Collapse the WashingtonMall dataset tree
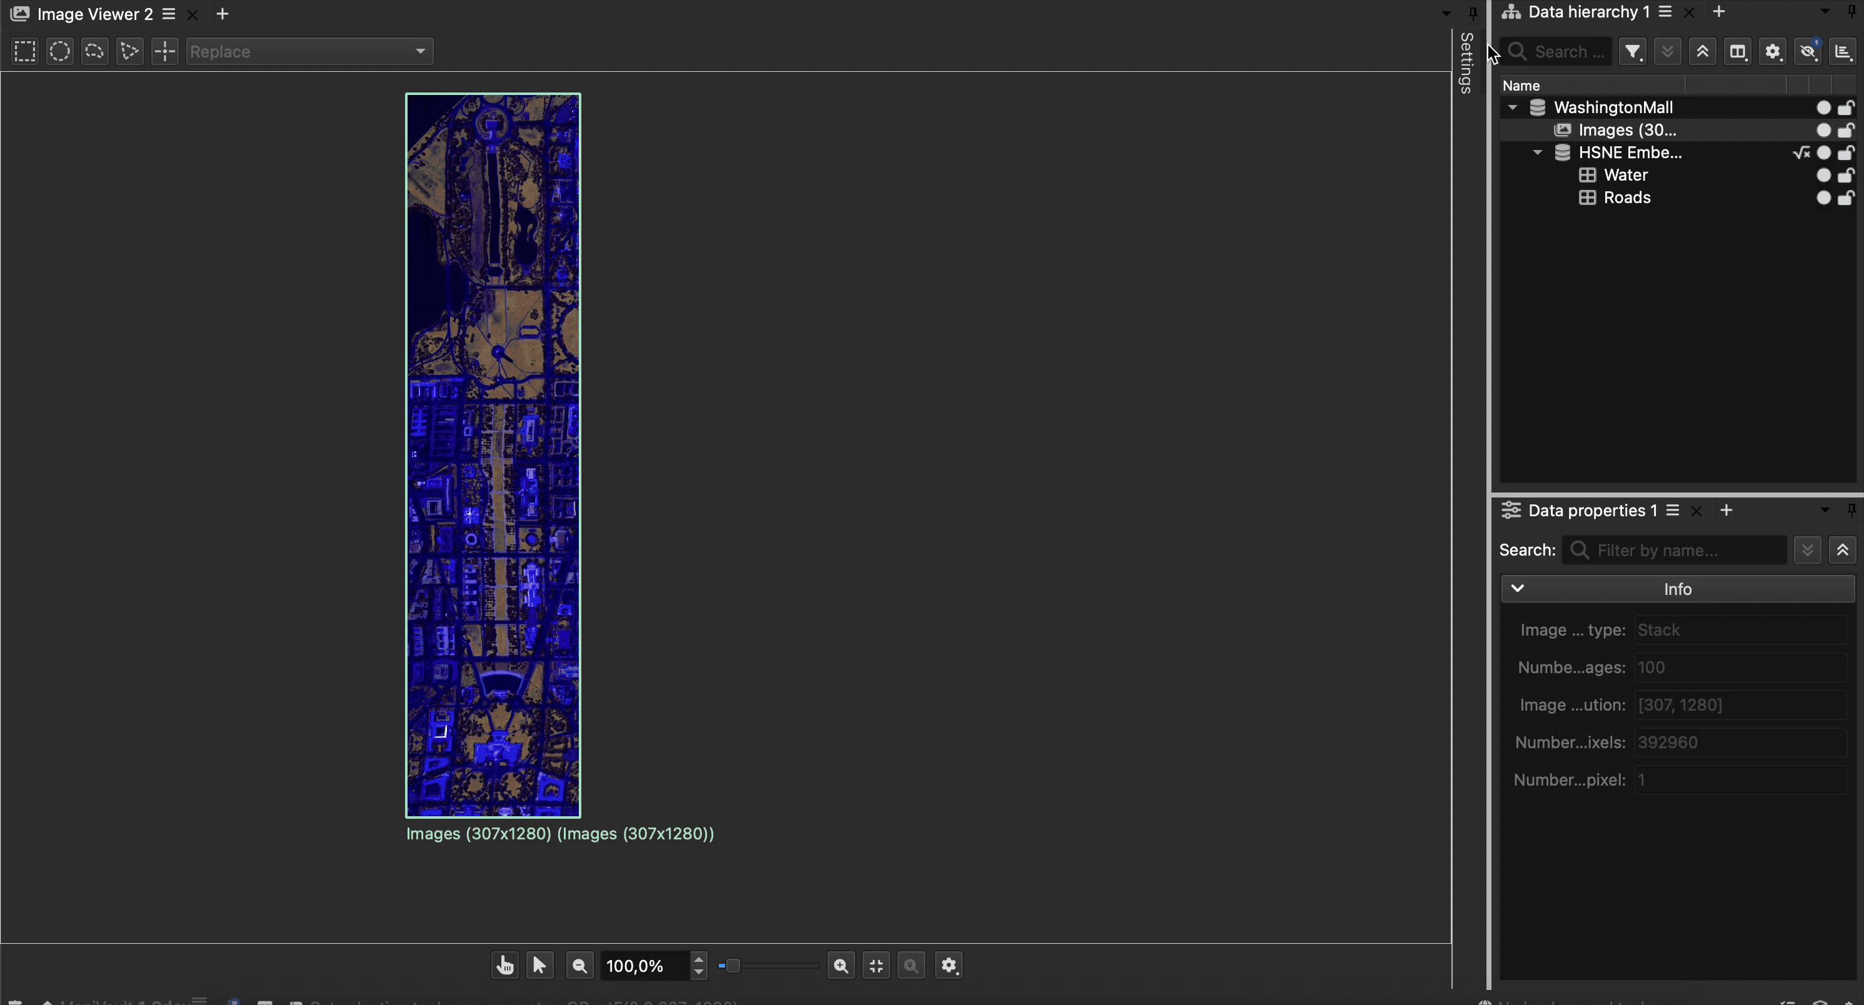This screenshot has height=1005, width=1864. (x=1512, y=107)
